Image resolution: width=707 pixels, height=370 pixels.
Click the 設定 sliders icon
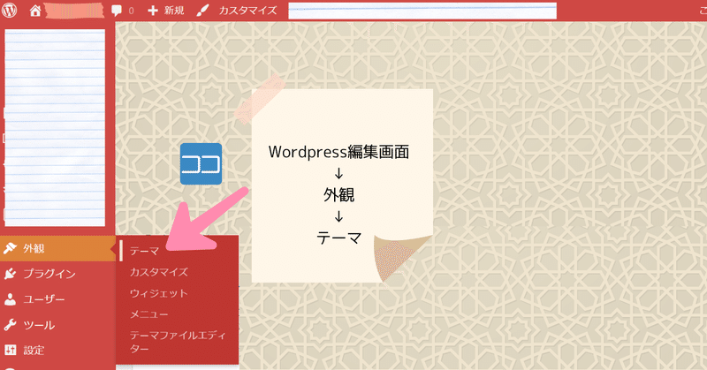[x=10, y=350]
